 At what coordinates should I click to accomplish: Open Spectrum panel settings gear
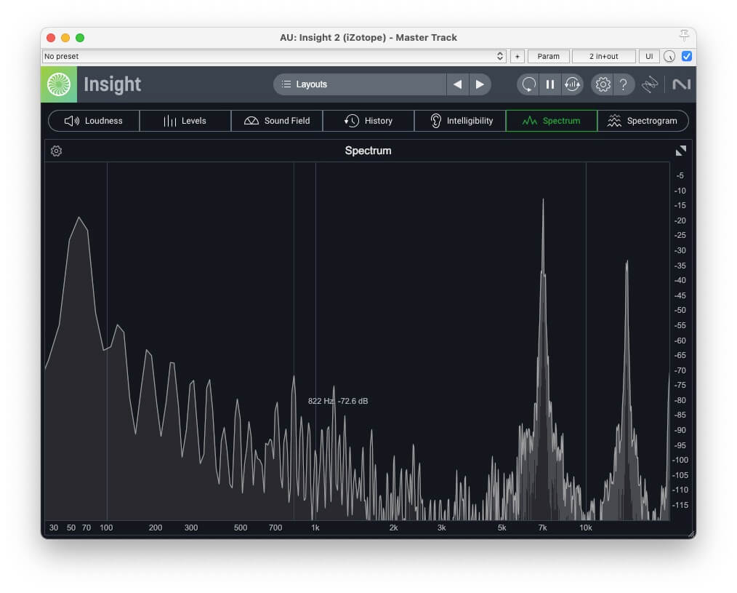click(57, 151)
